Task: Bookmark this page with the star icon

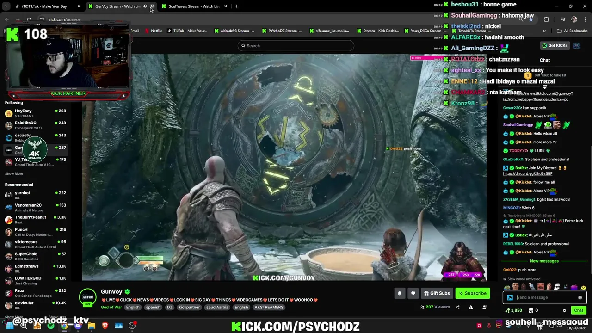Action: click(x=530, y=19)
